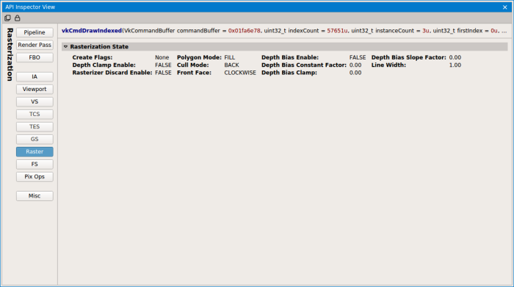
Task: Click the Create Flags label
Action: point(93,57)
